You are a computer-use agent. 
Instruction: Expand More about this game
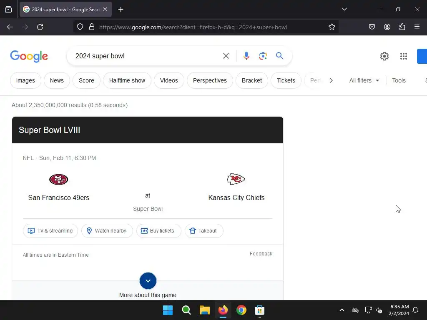[148, 281]
